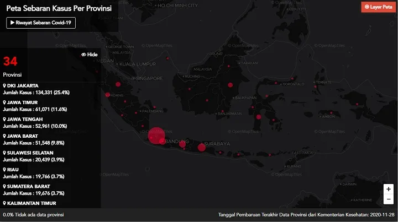Zoom in the map with plus
Viewport: 398px width, 222px height.
click(389, 189)
